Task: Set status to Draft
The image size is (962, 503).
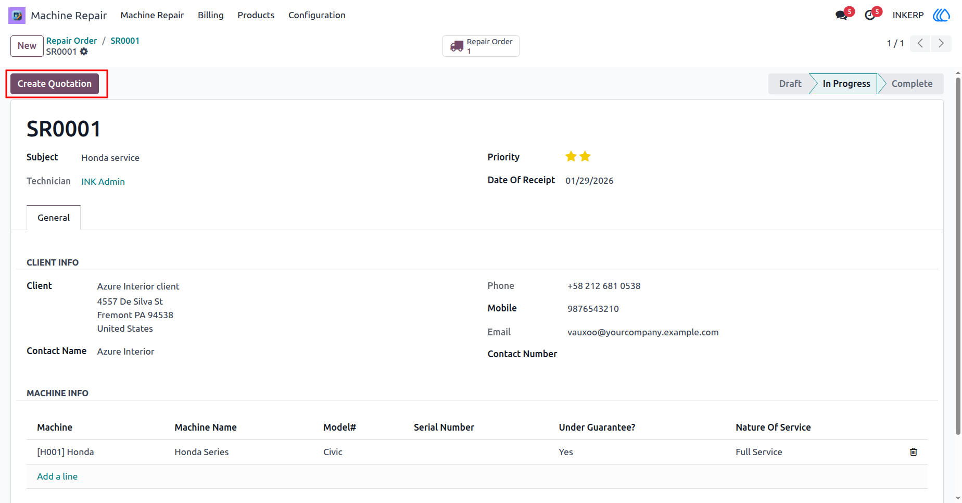Action: [790, 84]
